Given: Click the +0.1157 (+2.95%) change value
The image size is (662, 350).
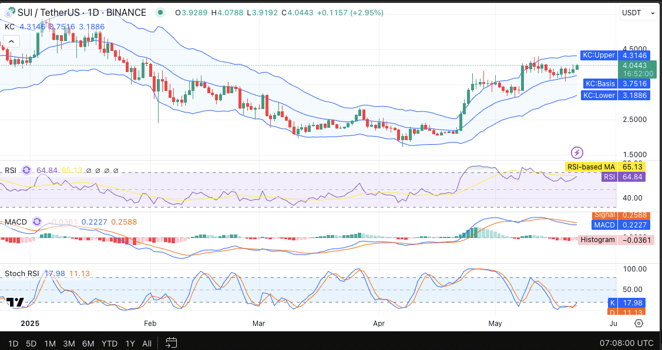Looking at the screenshot, I should (350, 13).
